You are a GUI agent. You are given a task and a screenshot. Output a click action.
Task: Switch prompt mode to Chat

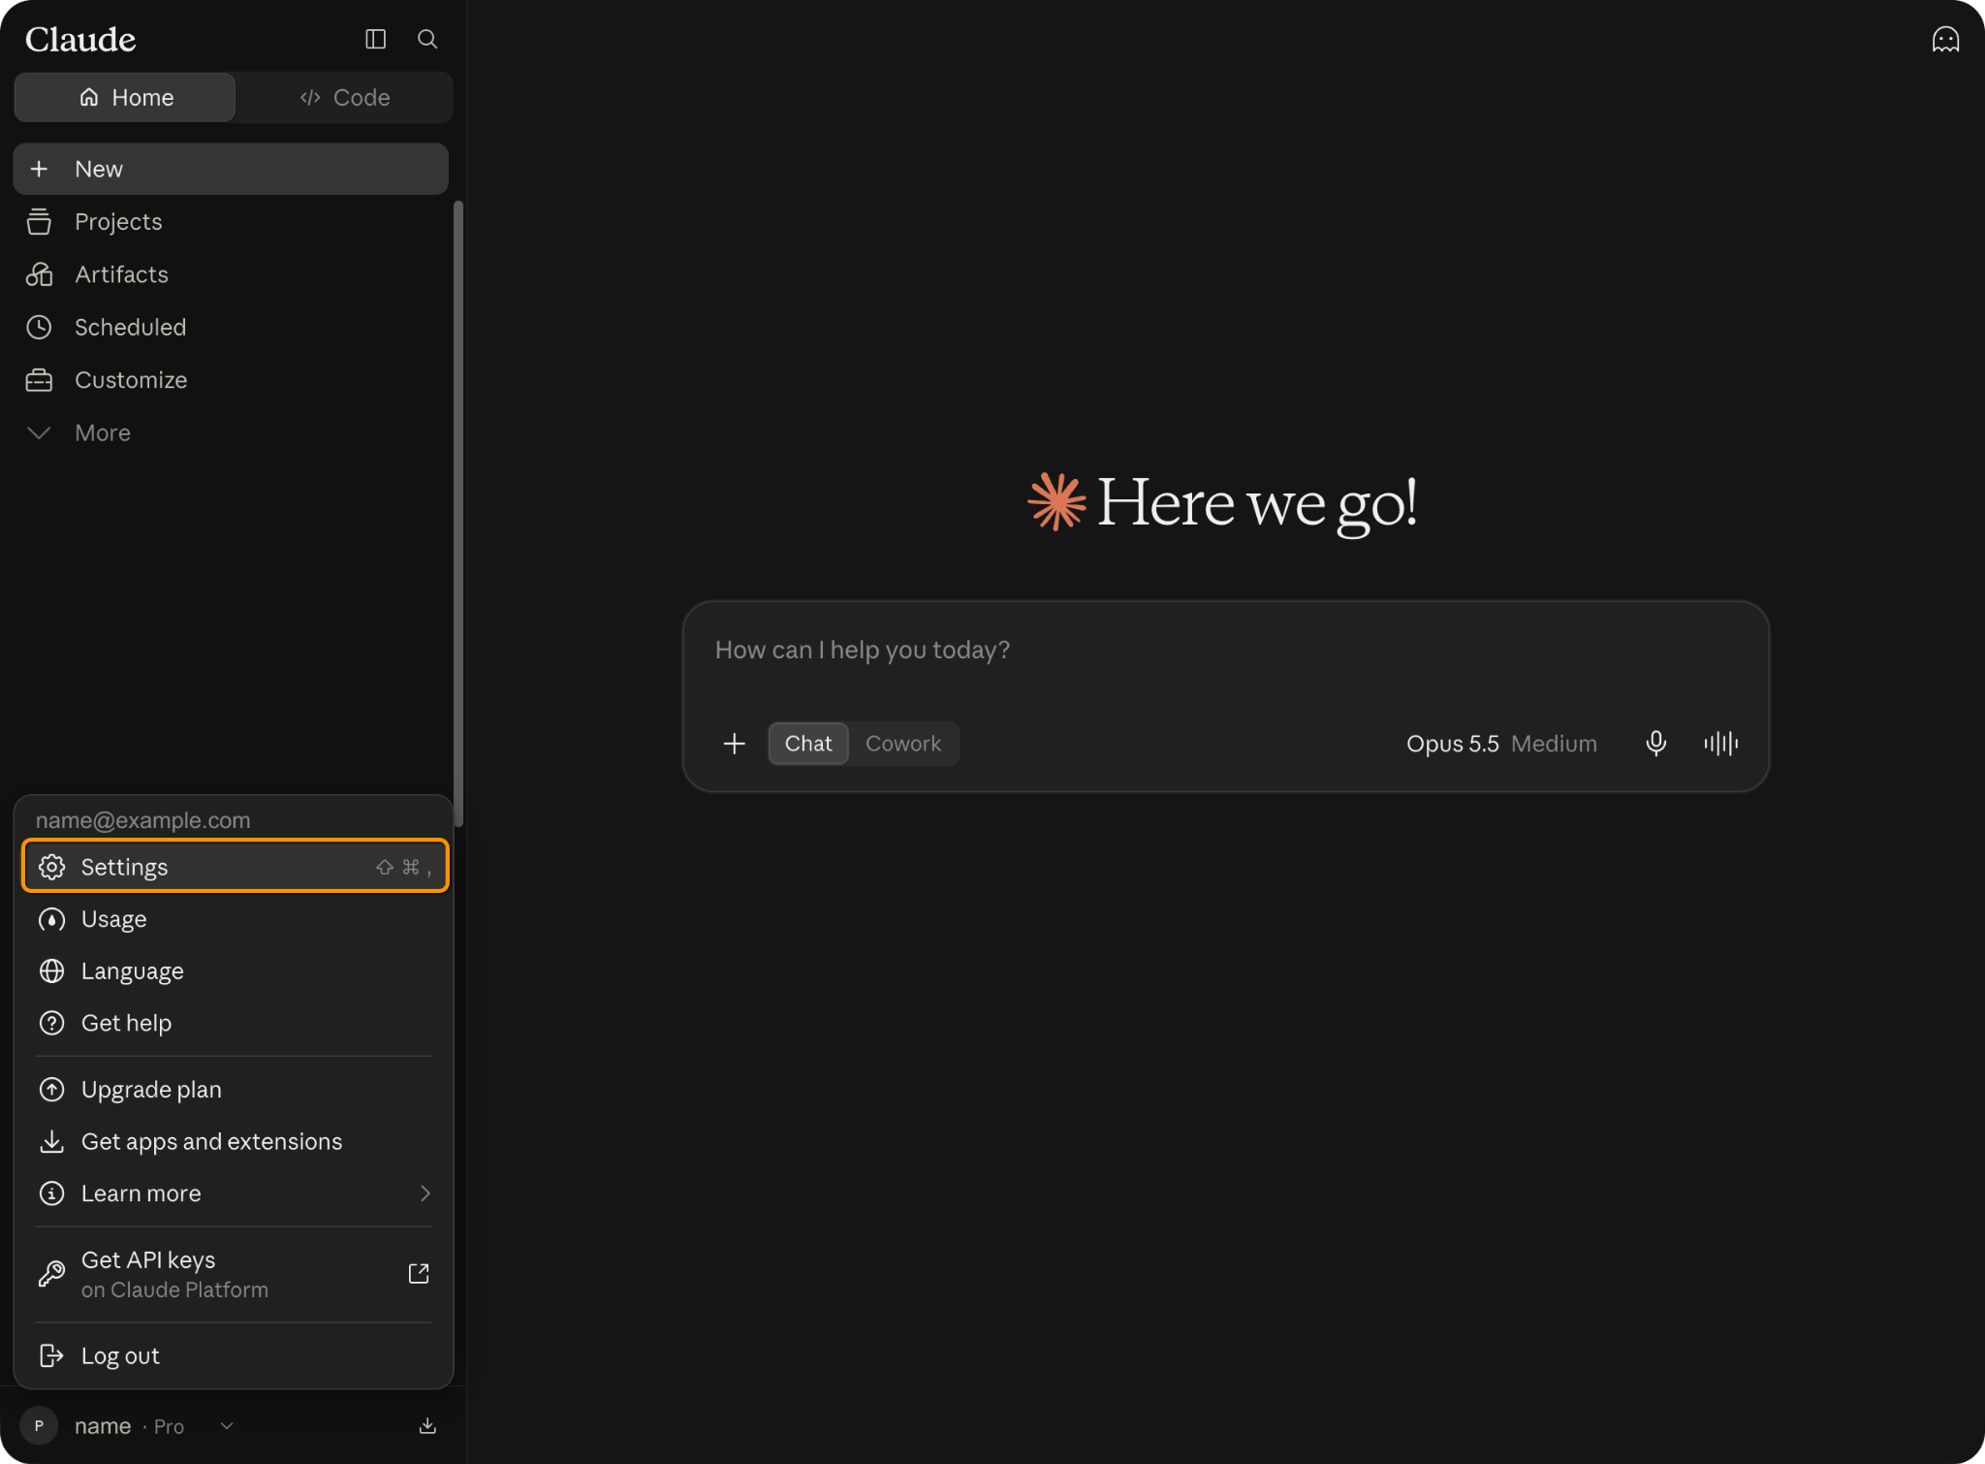(808, 744)
